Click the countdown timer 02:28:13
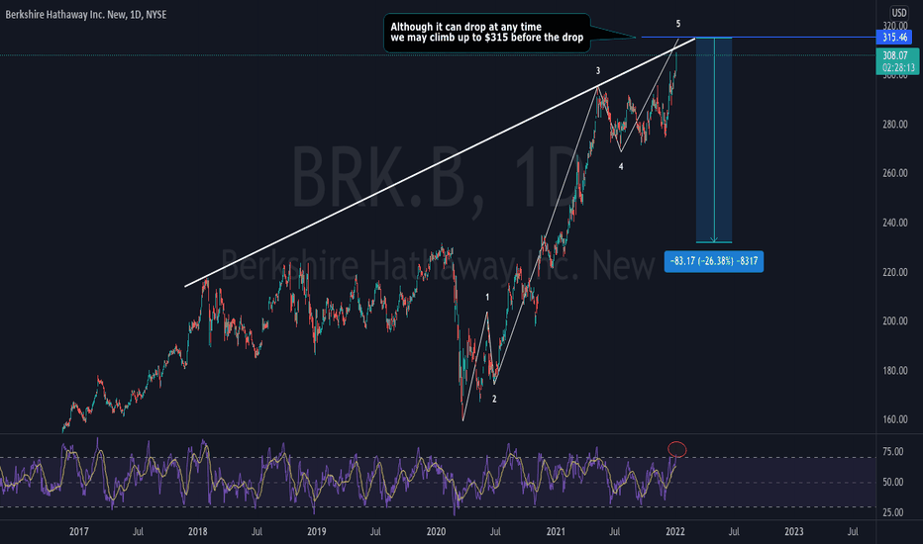The height and width of the screenshot is (544, 923). [898, 67]
